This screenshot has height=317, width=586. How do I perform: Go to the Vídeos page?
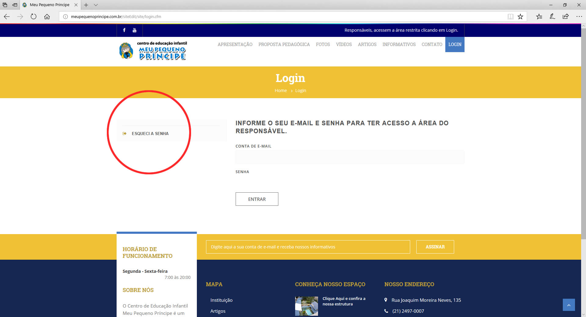(x=344, y=45)
